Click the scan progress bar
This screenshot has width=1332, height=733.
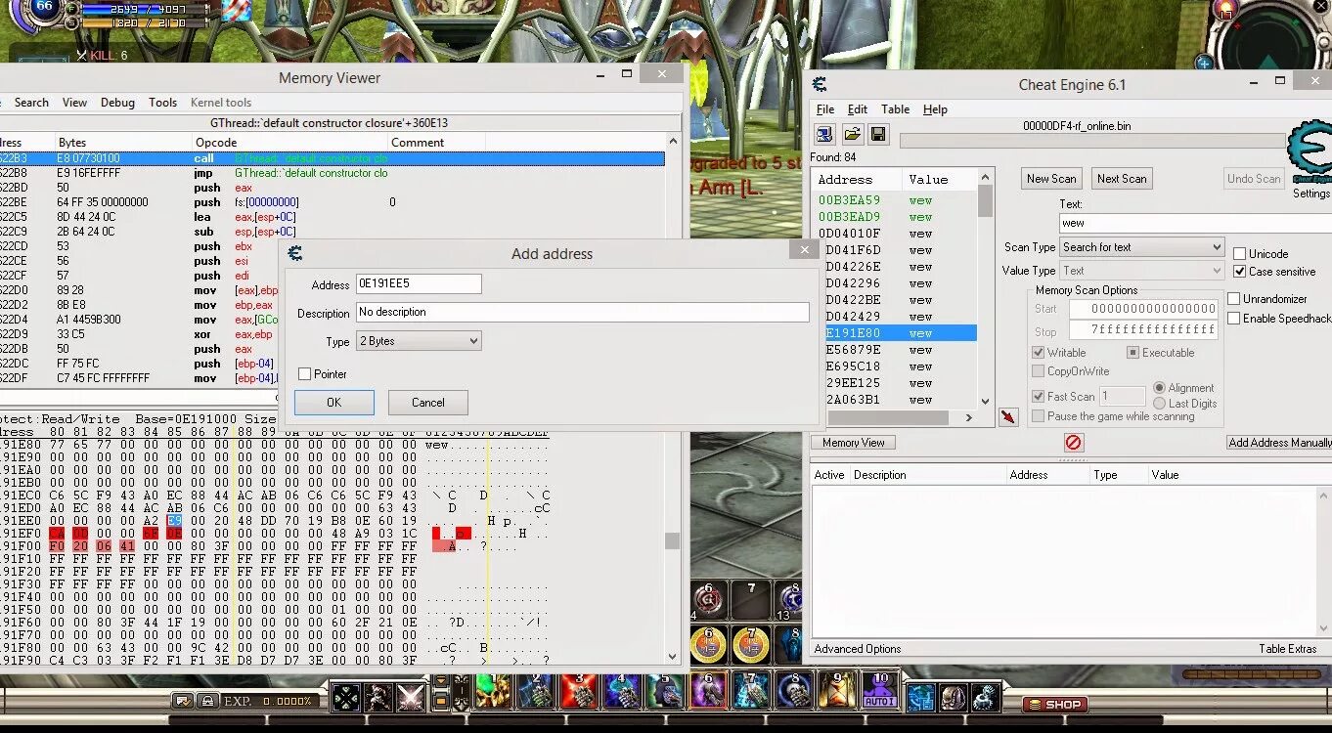[1092, 141]
